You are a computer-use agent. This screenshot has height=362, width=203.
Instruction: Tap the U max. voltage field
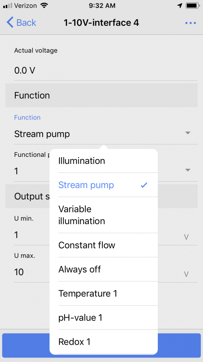pos(30,272)
